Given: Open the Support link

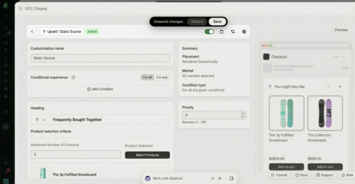Looking at the screenshot, I should (324, 175).
